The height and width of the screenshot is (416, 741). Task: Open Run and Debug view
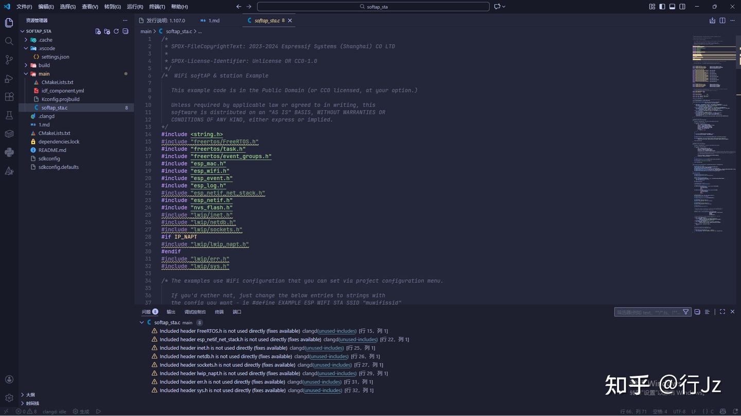point(9,78)
